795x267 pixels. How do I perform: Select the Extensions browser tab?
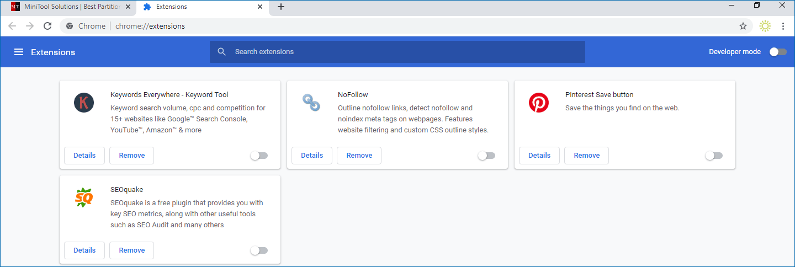pos(202,7)
